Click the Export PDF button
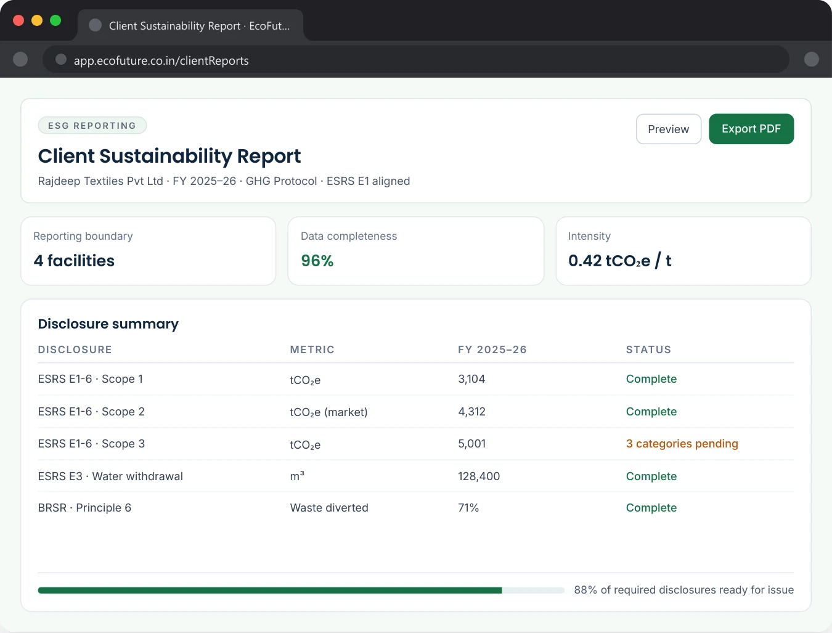This screenshot has height=633, width=832. pos(751,129)
